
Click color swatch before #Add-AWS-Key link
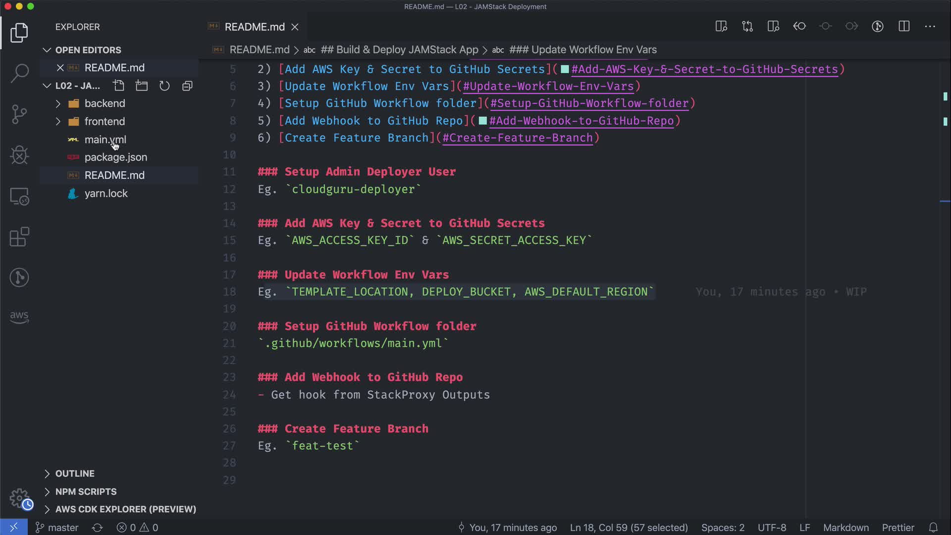point(565,69)
